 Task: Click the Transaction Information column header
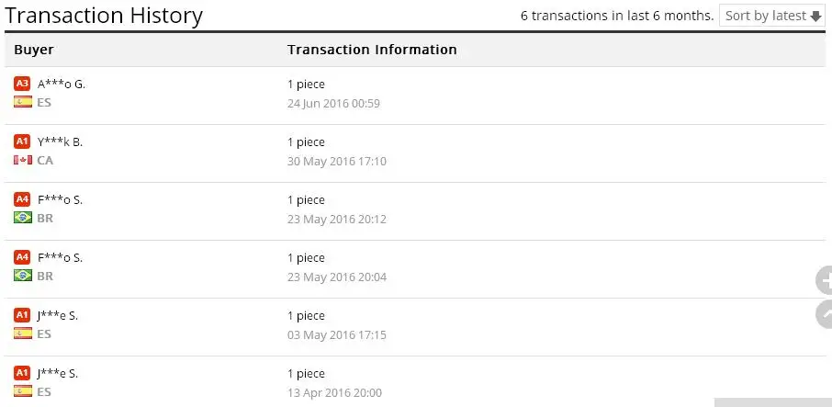point(372,50)
